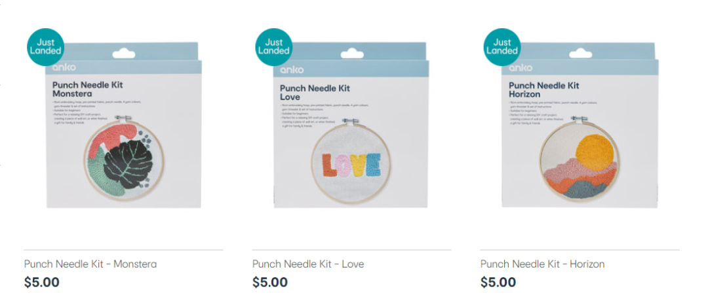Viewport: 708px width, 308px height.
Task: Click the anko logo on Horizon box
Action: [x=521, y=68]
